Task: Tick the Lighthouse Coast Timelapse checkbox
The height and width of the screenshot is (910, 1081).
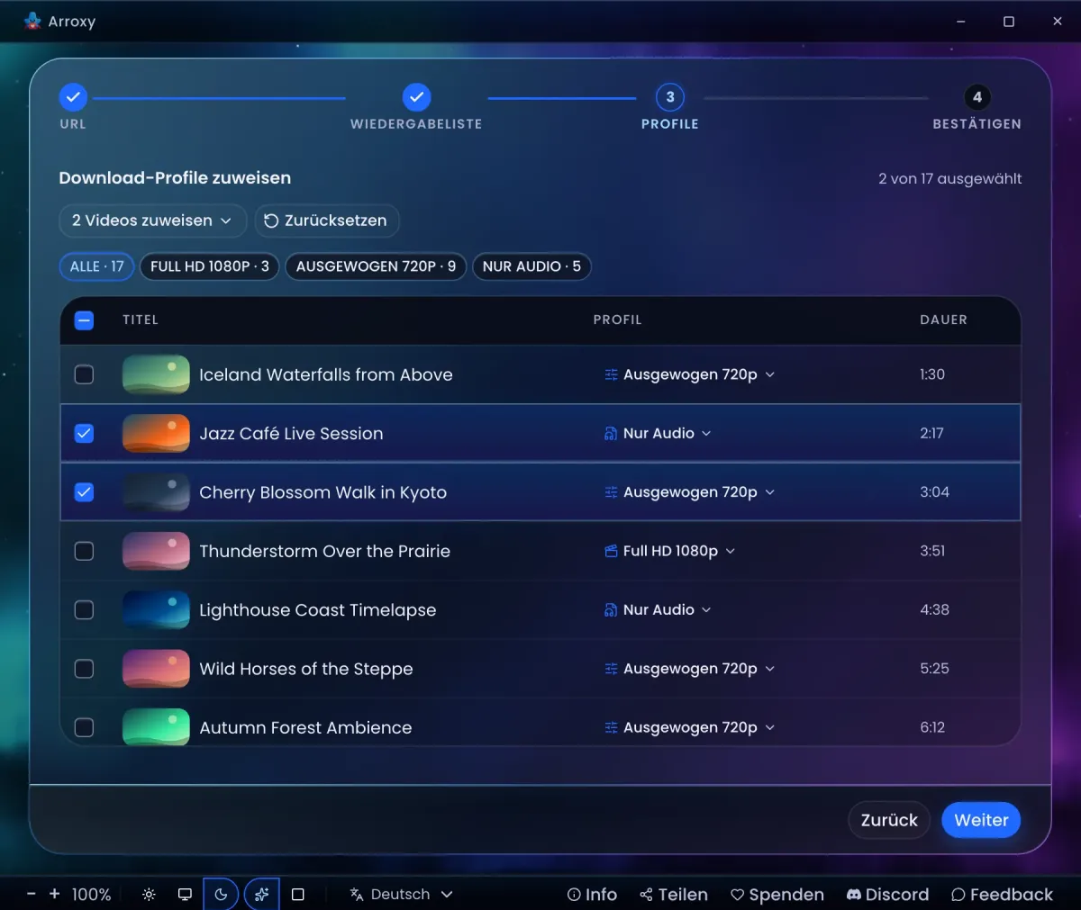Action: pyautogui.click(x=84, y=609)
